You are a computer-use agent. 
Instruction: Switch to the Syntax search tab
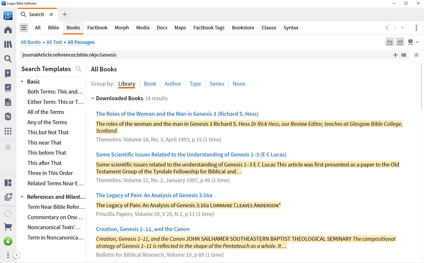click(x=291, y=27)
